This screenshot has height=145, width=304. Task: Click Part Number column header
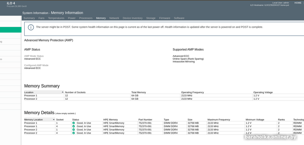pos(146,120)
